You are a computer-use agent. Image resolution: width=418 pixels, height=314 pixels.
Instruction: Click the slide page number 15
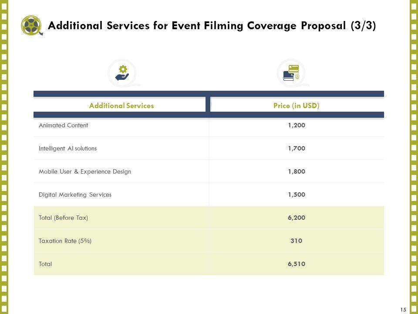[x=403, y=309]
